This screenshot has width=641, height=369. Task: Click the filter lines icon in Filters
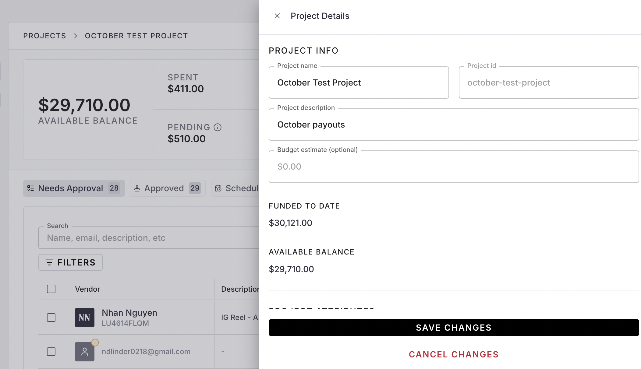click(x=49, y=262)
